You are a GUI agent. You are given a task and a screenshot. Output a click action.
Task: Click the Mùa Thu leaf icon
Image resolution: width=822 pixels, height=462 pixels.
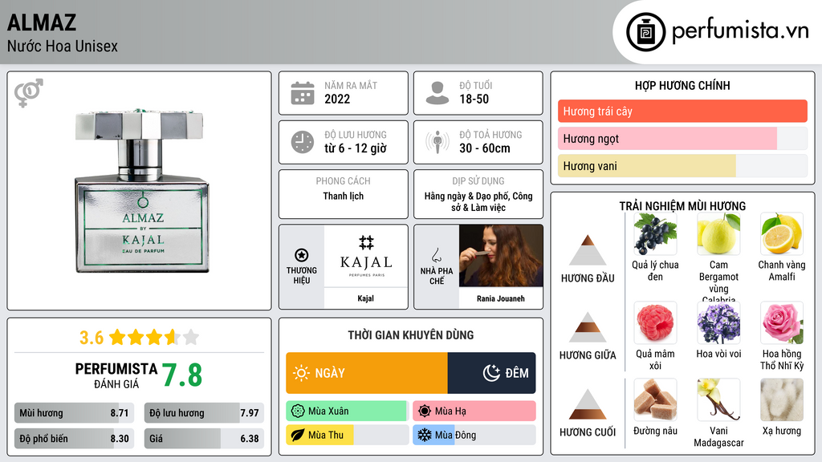(x=298, y=435)
